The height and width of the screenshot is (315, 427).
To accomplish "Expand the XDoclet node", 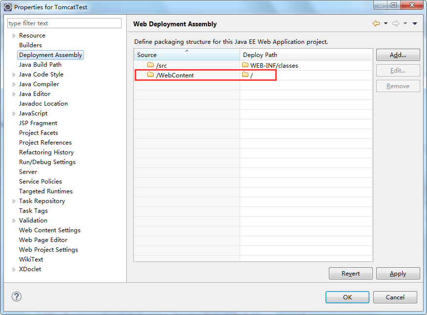I will [x=14, y=269].
